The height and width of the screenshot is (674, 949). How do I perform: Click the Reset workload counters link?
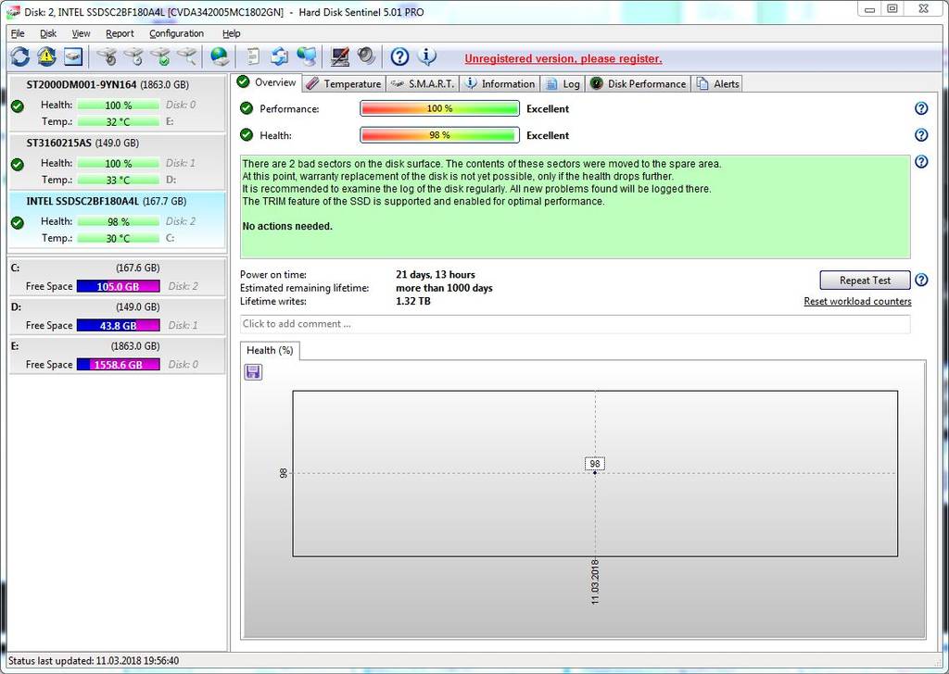pos(857,301)
